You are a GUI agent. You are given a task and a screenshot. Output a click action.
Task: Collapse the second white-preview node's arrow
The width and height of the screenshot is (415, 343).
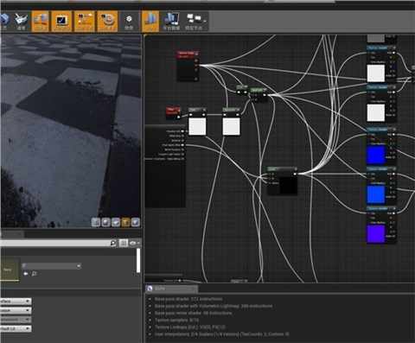pos(238,110)
